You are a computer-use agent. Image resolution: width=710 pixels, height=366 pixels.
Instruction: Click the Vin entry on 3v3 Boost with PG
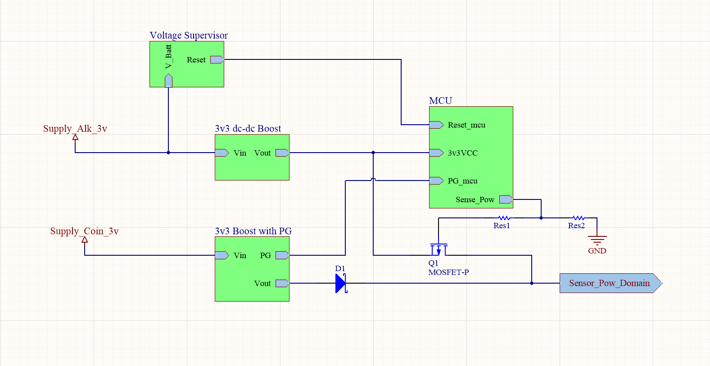tap(222, 255)
